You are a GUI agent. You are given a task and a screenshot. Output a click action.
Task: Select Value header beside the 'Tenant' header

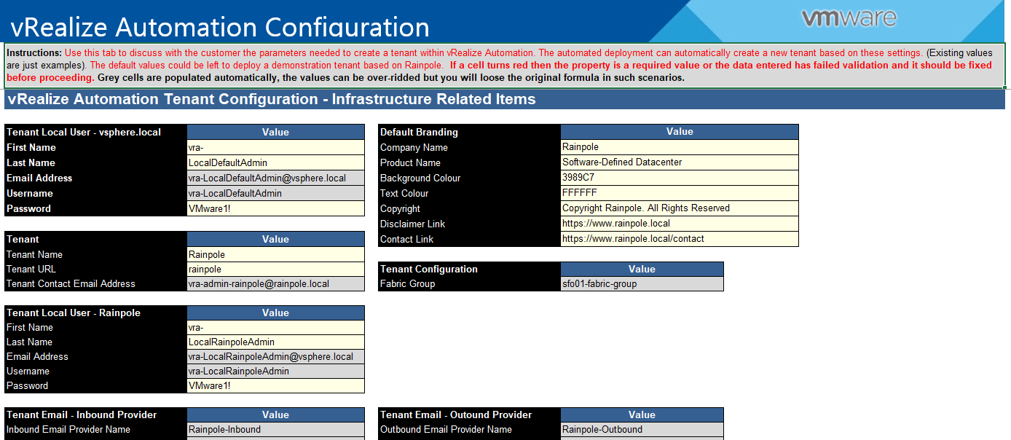point(275,239)
